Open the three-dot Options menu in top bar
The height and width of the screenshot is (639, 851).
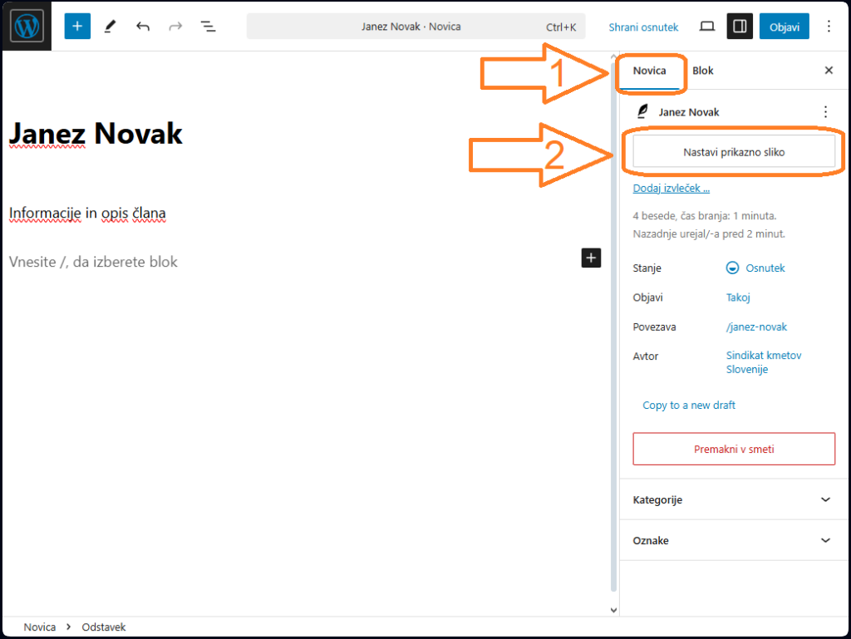[828, 27]
